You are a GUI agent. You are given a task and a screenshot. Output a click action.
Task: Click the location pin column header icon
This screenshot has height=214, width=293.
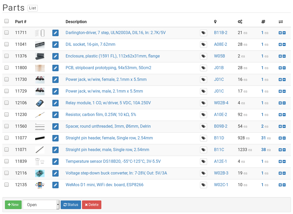215,22
